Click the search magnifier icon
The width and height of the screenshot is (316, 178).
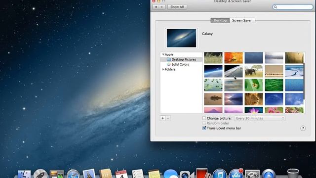click(276, 7)
